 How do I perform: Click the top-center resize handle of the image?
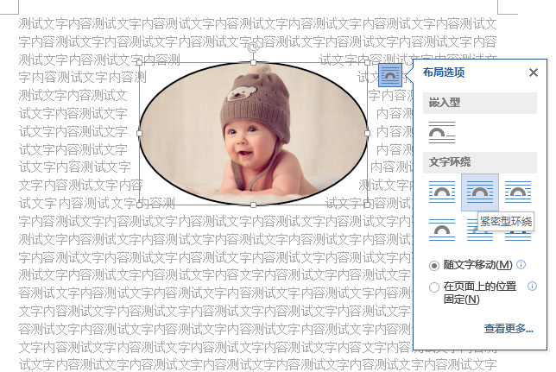pos(253,63)
